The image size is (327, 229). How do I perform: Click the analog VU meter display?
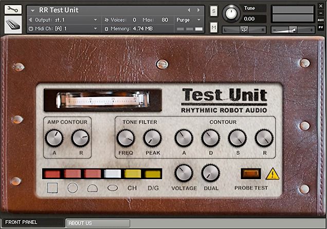pyautogui.click(x=103, y=101)
